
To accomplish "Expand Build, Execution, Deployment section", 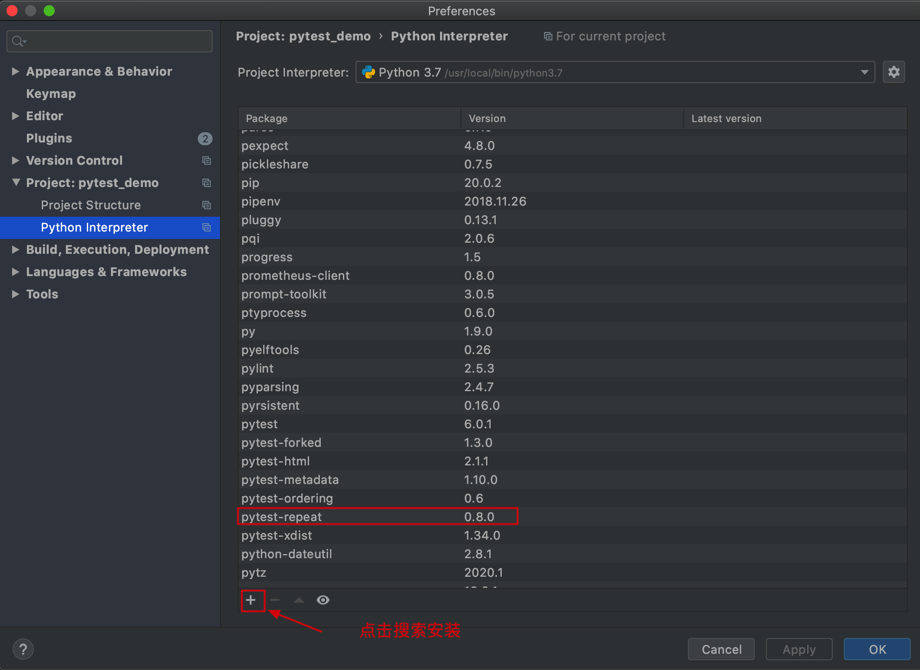I will click(15, 250).
